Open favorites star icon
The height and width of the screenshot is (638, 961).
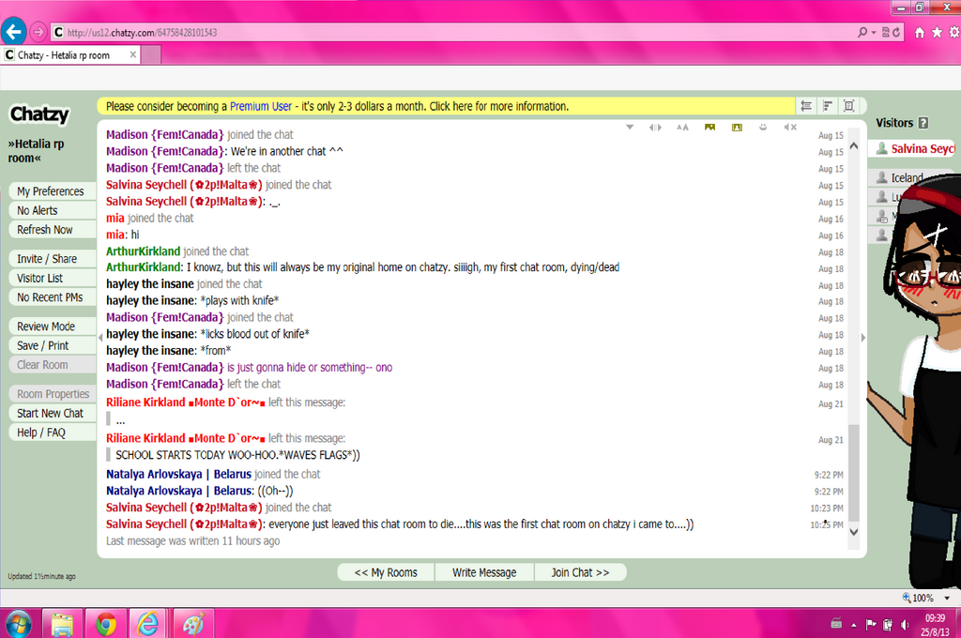[938, 33]
